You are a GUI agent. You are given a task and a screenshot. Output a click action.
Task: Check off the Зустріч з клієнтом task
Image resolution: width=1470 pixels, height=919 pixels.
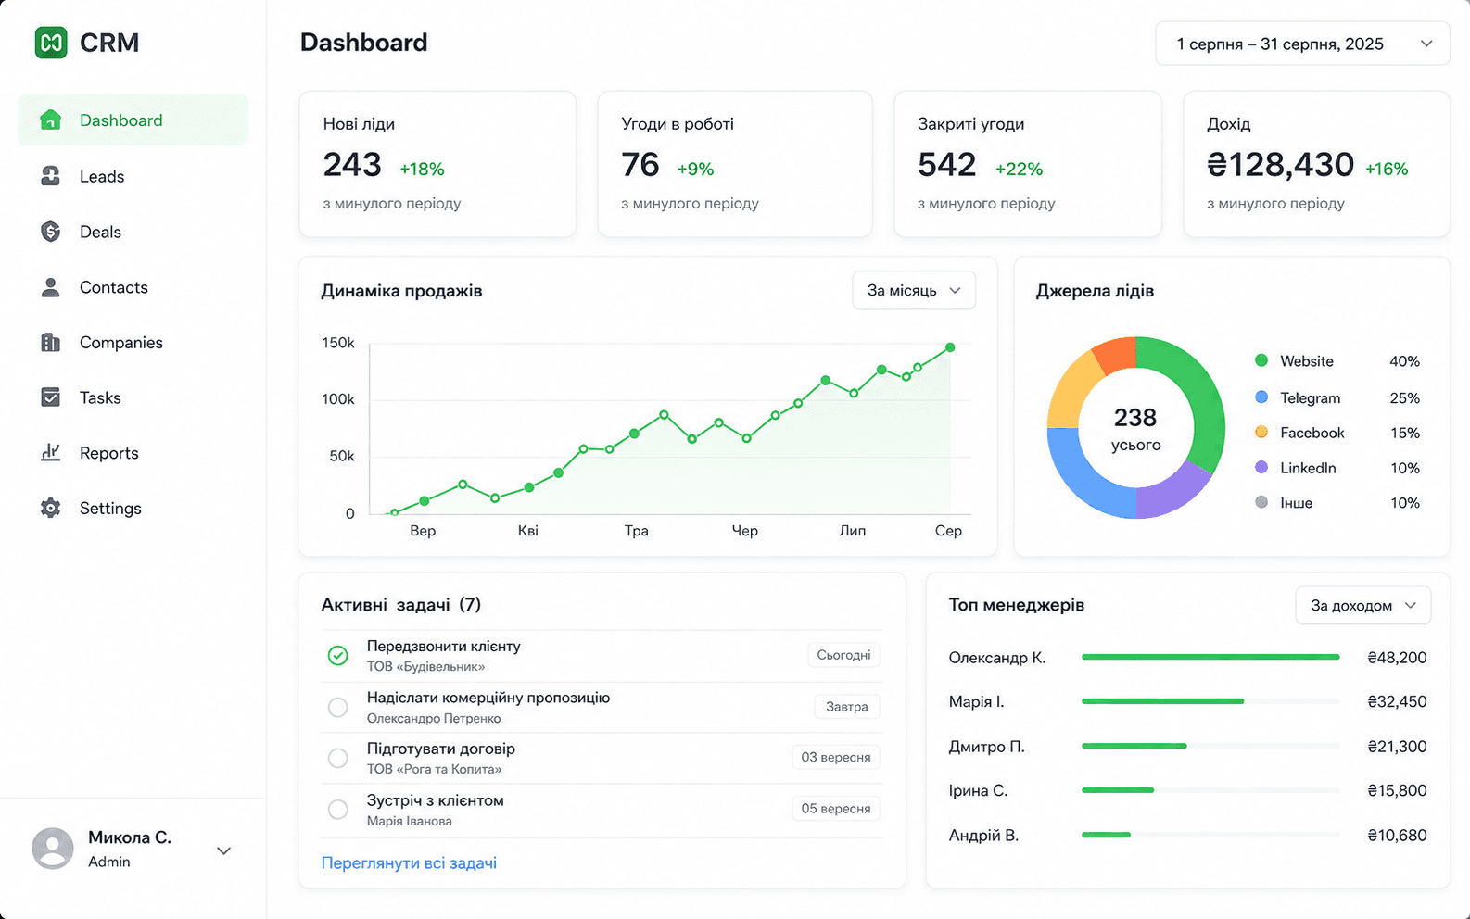338,810
